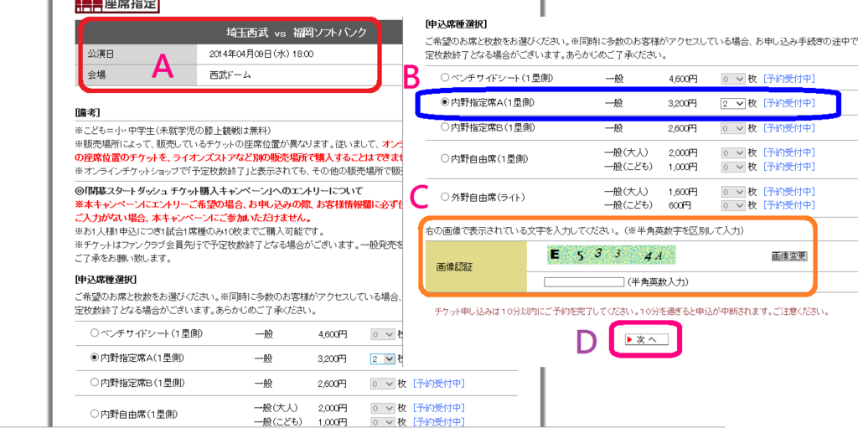858x428 pixels.
Task: Choose 内野自由席 radio in right panel
Action: tap(445, 159)
